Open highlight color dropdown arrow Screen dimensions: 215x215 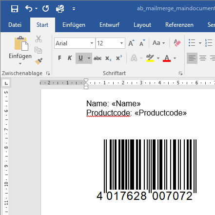tap(158, 58)
